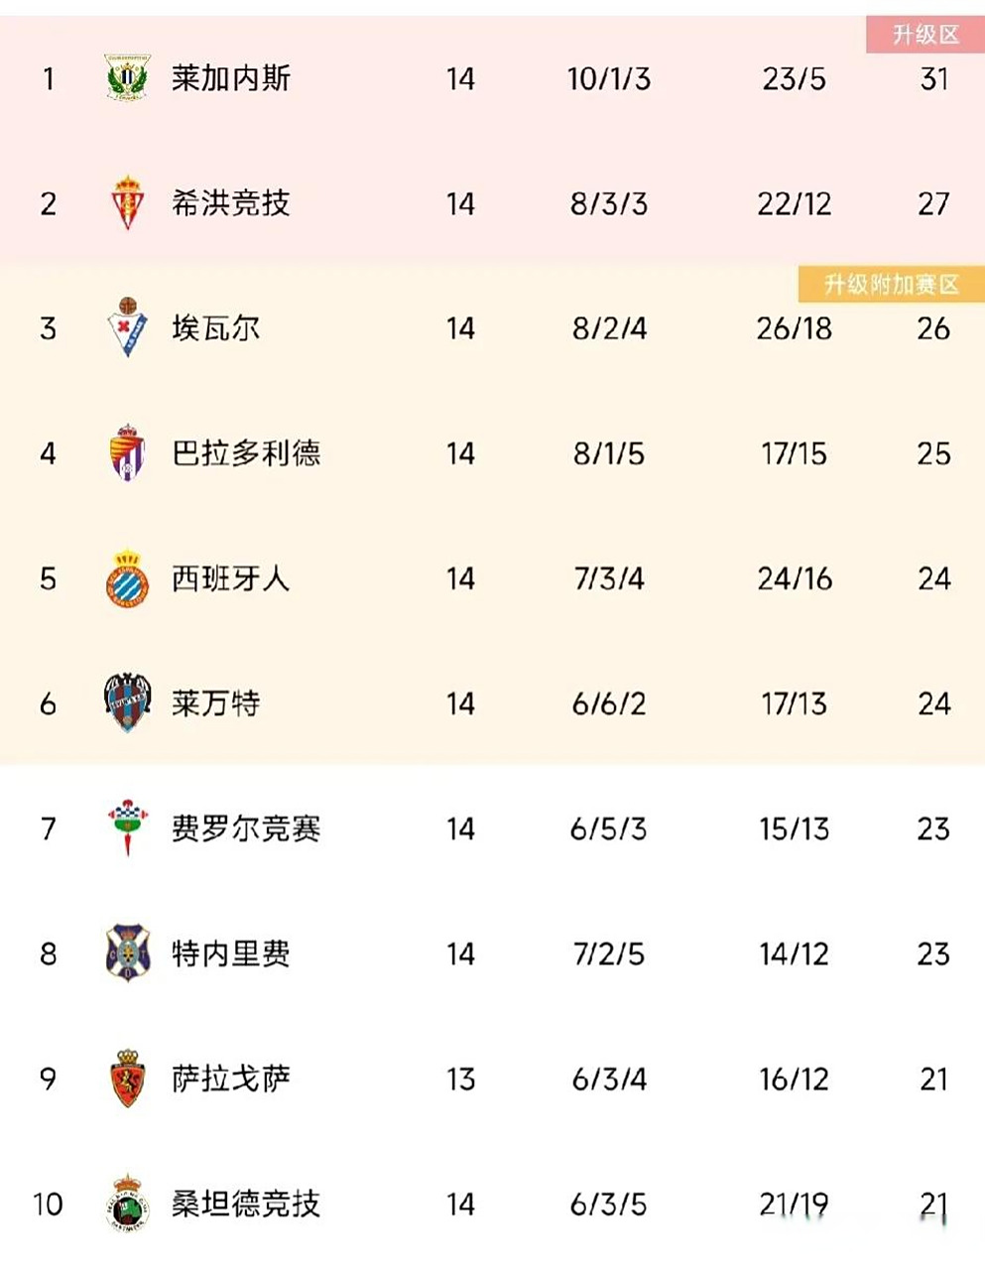
Task: Click the Sporting Gijón crest
Action: pyautogui.click(x=127, y=203)
